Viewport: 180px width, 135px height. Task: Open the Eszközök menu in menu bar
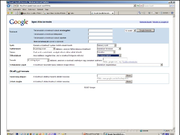pos(40,9)
